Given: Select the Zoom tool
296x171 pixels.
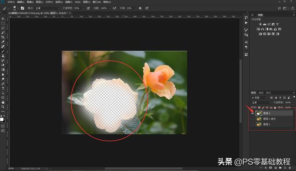Looking at the screenshot, I should (3, 107).
